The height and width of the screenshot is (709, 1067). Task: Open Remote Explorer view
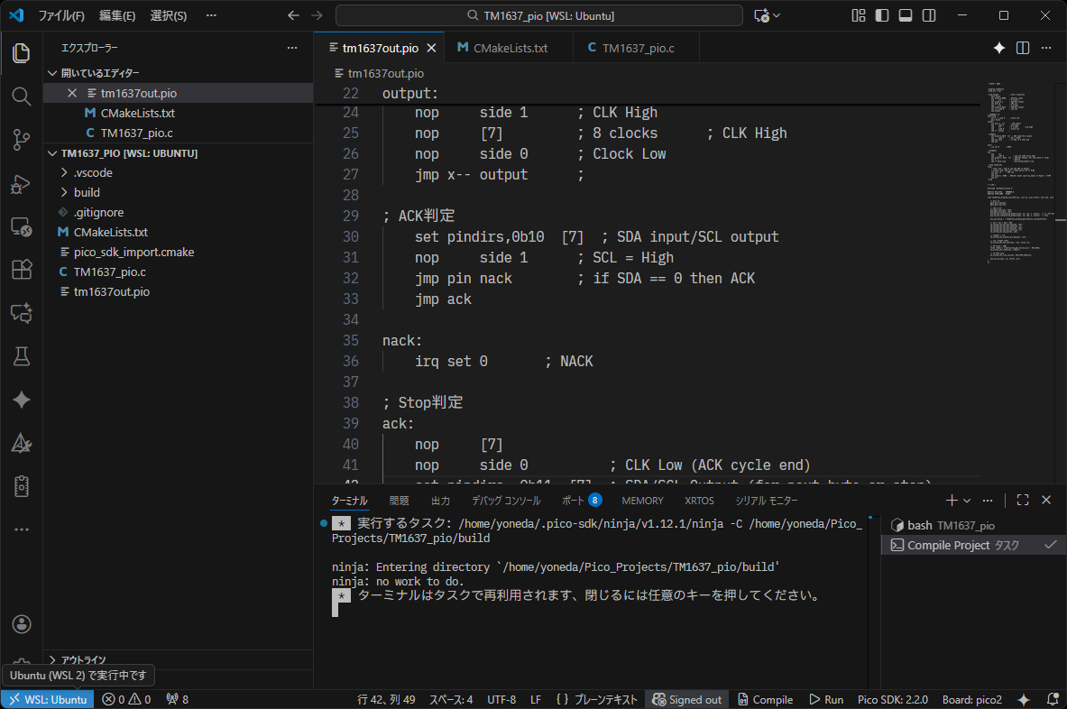pos(21,226)
